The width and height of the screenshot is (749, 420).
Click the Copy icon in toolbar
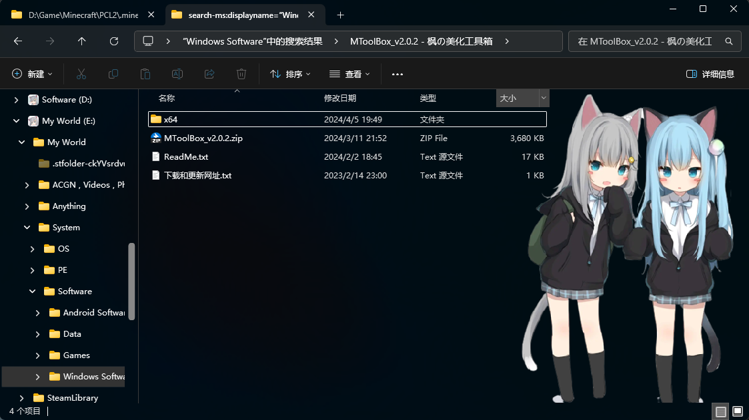(113, 74)
